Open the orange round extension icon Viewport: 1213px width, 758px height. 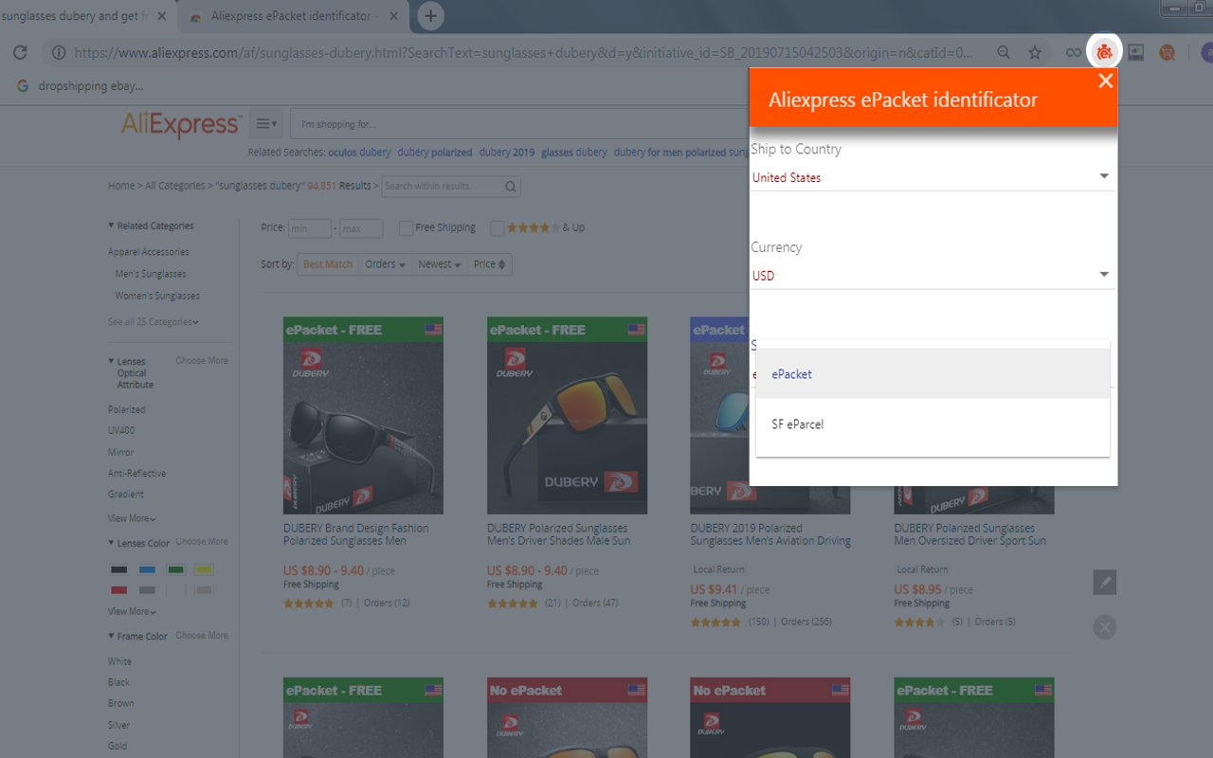(x=1168, y=53)
